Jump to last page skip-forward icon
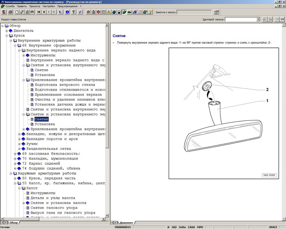286x229 pixels. (54, 12)
